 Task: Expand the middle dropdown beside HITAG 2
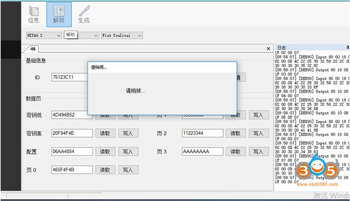[96, 36]
